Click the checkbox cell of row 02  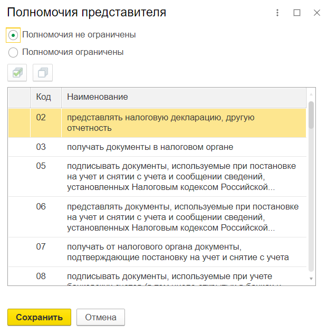19,122
